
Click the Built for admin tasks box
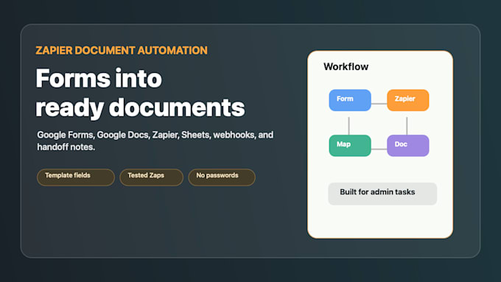pos(382,194)
